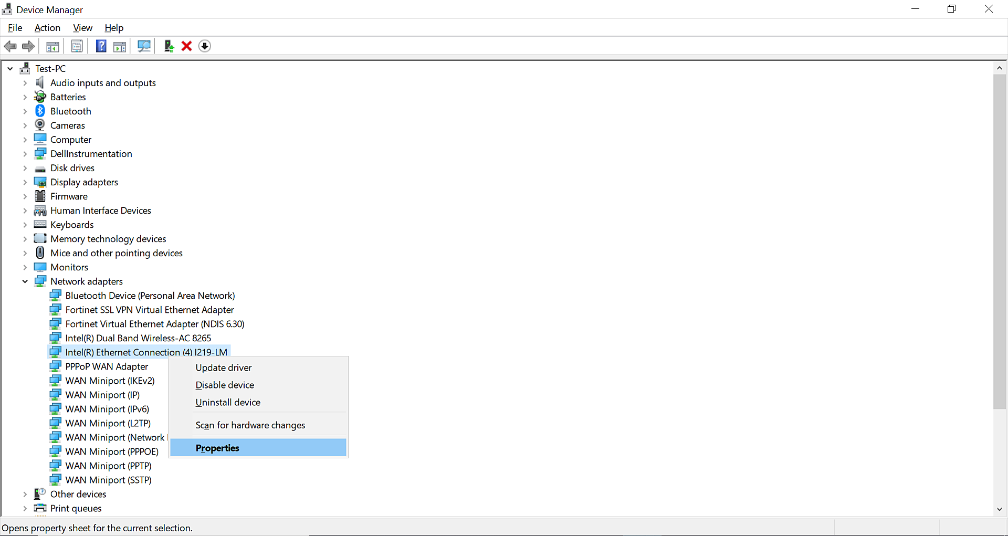Screen dimensions: 1008x536
Task: Click the monitor scan hardware toolbar icon
Action: (x=144, y=46)
